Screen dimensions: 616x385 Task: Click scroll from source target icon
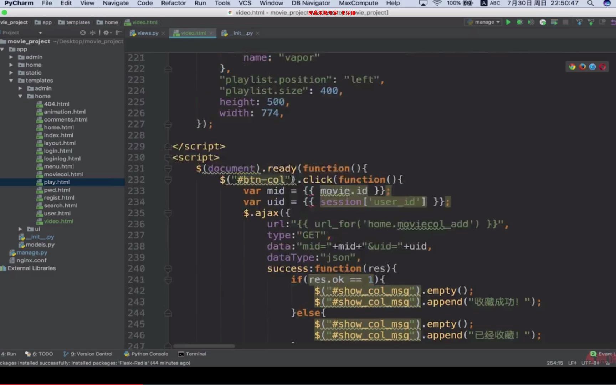(x=83, y=32)
